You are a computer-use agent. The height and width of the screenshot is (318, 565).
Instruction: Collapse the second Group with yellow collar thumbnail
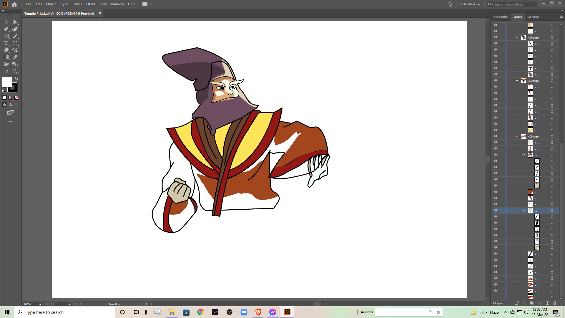click(517, 81)
